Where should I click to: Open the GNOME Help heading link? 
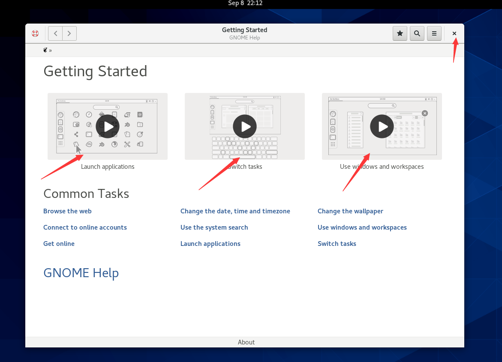click(81, 273)
